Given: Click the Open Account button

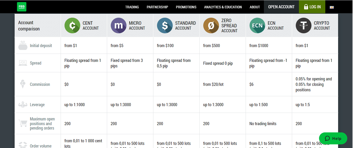Looking at the screenshot, I should pyautogui.click(x=281, y=7).
